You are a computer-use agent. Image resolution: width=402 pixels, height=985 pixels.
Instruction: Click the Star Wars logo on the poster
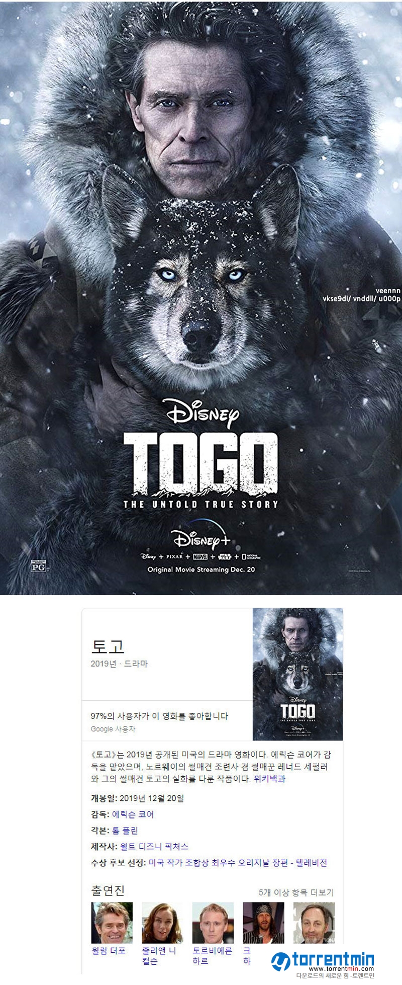point(224,557)
